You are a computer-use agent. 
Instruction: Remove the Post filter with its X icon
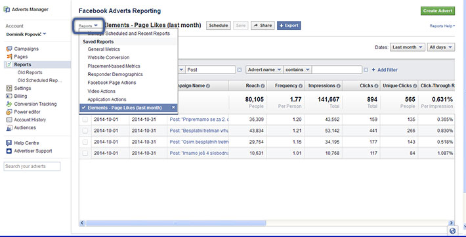240,70
